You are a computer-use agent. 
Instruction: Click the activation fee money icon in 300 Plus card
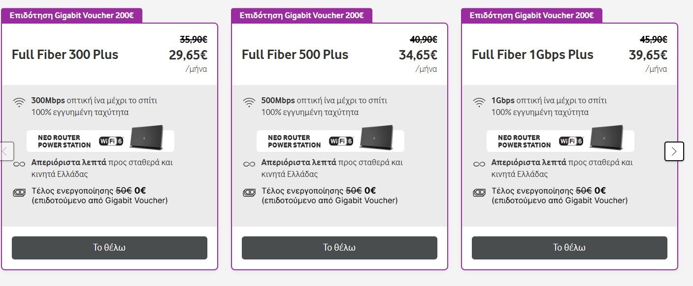19,193
